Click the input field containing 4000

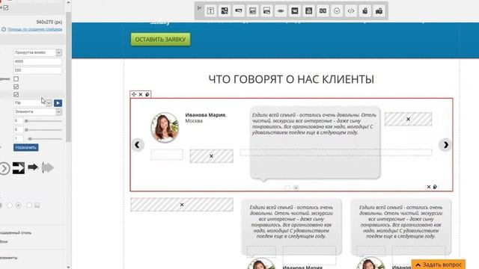37,61
